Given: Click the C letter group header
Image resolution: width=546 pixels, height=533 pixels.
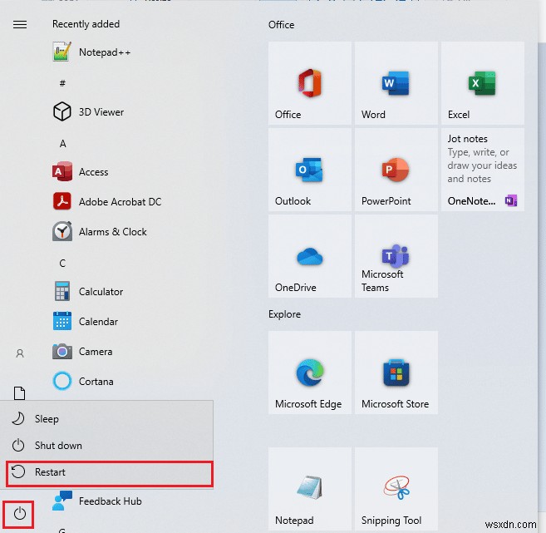Looking at the screenshot, I should click(x=62, y=263).
